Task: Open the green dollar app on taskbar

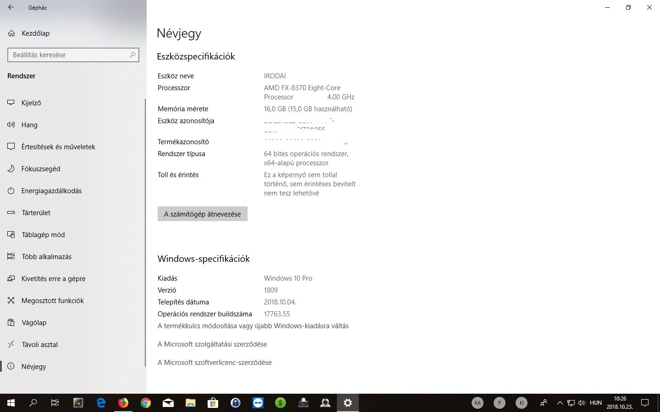Action: [280, 403]
